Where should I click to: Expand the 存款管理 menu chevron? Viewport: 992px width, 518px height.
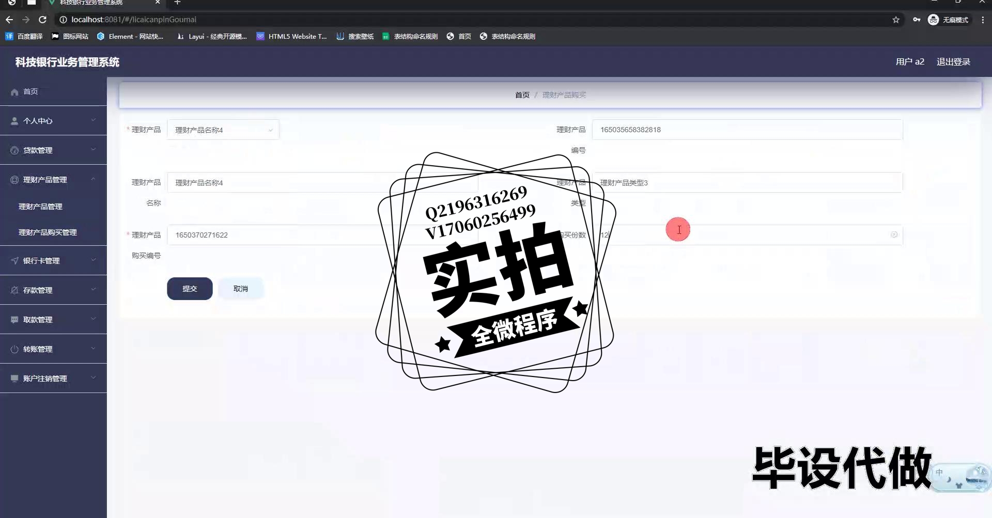click(94, 290)
